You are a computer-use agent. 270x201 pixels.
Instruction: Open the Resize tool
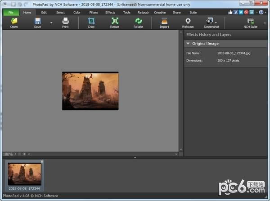click(x=115, y=21)
